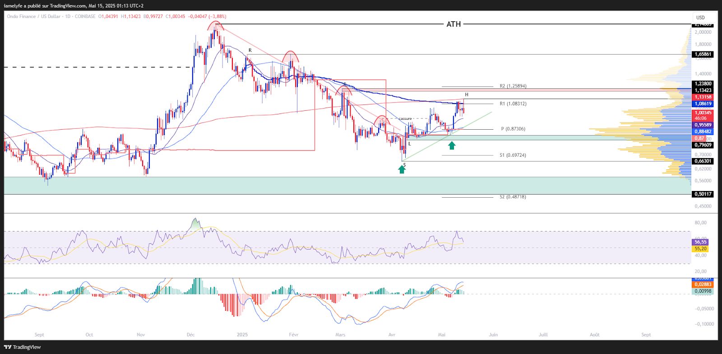The image size is (722, 354).
Task: Click the green arrow below the S label
Action: tap(402, 170)
